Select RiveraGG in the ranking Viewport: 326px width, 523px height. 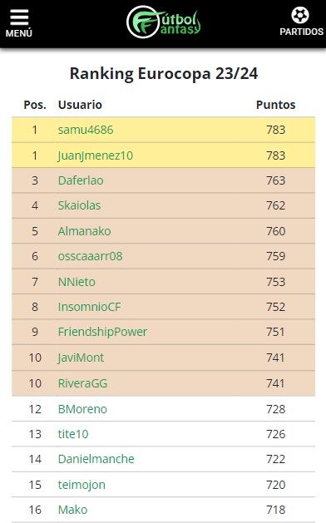tap(83, 383)
